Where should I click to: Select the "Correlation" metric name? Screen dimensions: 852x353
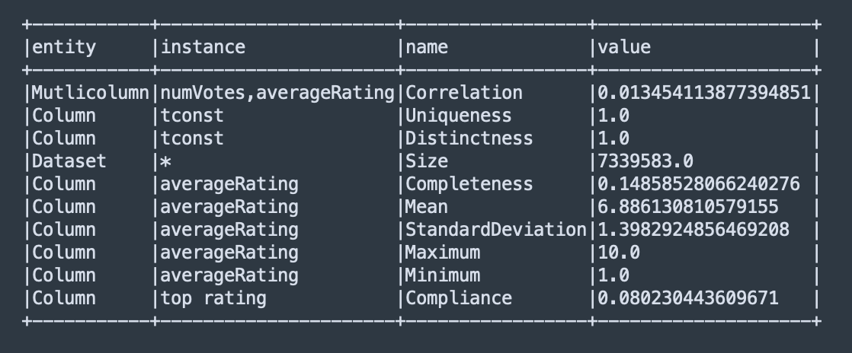point(464,93)
